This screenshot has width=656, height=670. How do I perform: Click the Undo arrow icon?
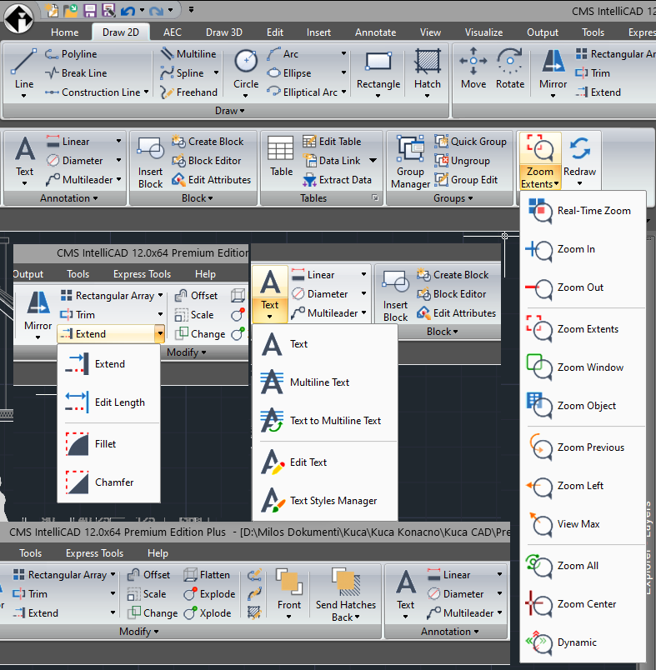tap(128, 10)
